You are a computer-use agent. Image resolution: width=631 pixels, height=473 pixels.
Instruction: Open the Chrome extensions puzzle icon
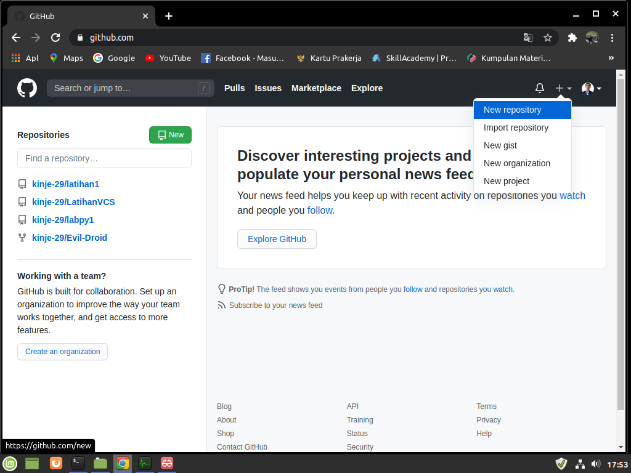(572, 38)
